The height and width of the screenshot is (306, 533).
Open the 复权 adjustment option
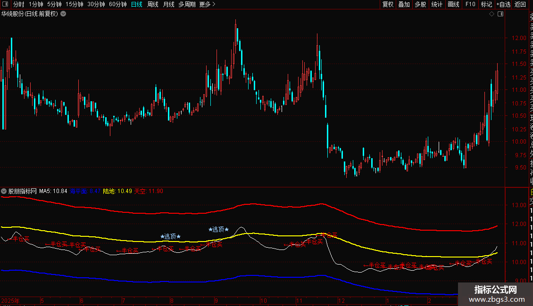pyautogui.click(x=388, y=4)
